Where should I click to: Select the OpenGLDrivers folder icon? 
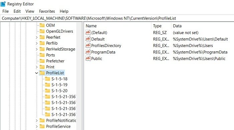click(x=42, y=31)
